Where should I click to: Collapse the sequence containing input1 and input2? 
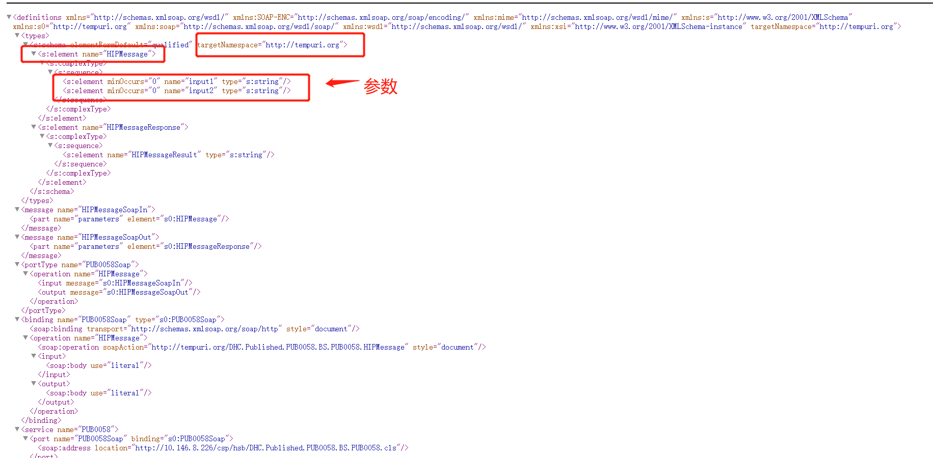(50, 72)
